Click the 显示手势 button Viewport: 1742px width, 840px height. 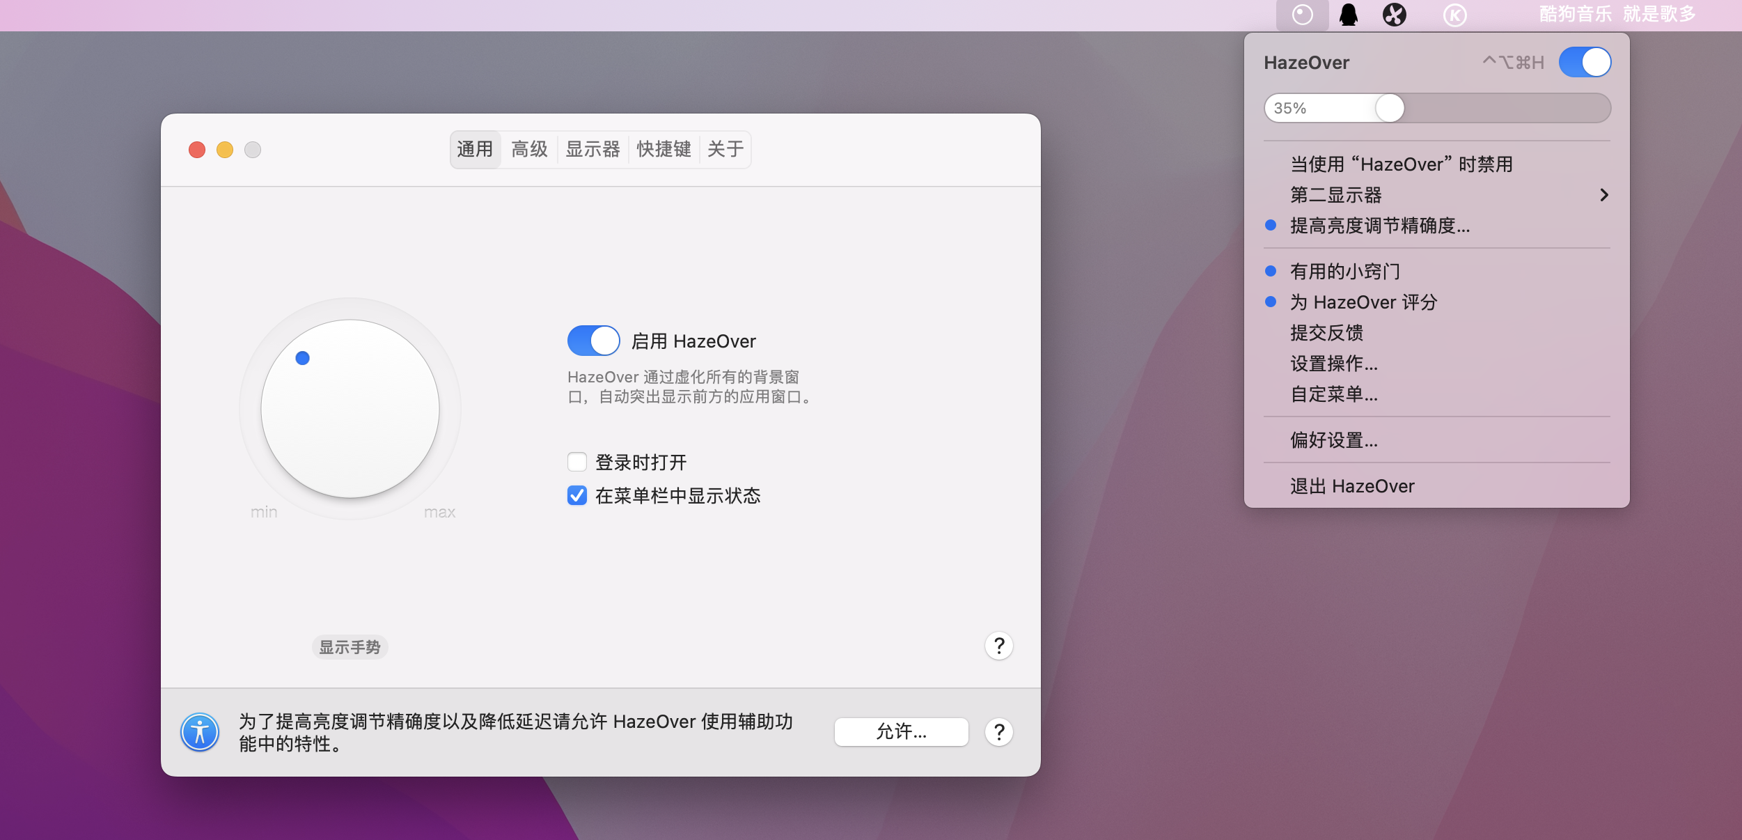click(x=350, y=647)
